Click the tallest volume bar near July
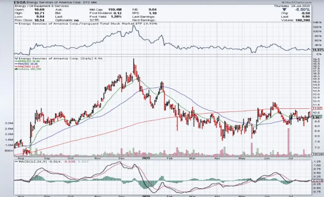 pyautogui.click(x=289, y=142)
